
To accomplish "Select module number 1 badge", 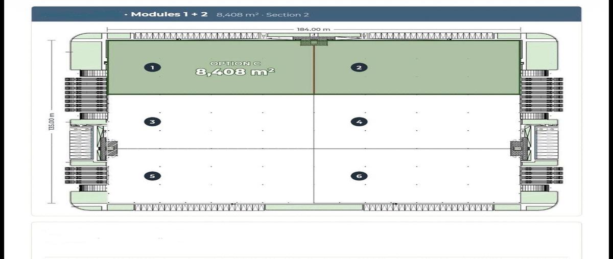I will tap(152, 67).
